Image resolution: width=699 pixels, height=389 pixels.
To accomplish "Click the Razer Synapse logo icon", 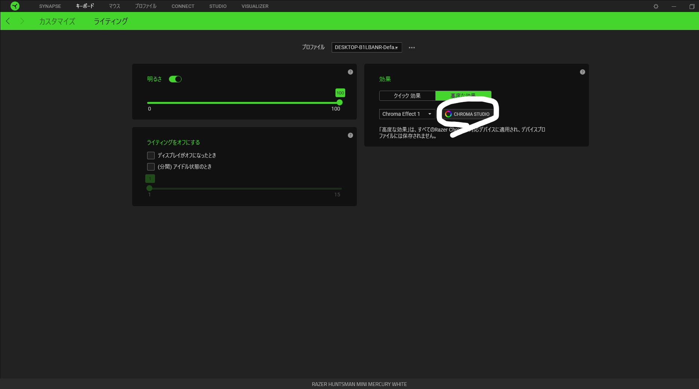I will click(15, 6).
